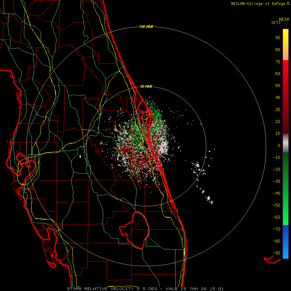Click the 10 value on the velocity scale
Image resolution: width=291 pixels, height=291 pixels.
(278, 134)
